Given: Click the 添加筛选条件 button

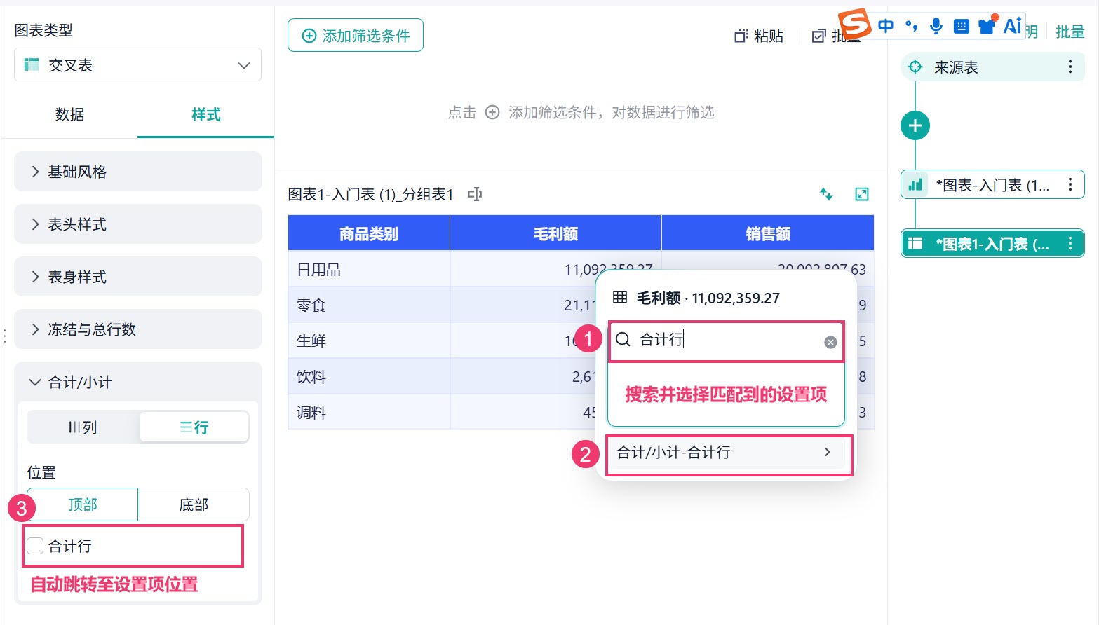Looking at the screenshot, I should coord(356,35).
